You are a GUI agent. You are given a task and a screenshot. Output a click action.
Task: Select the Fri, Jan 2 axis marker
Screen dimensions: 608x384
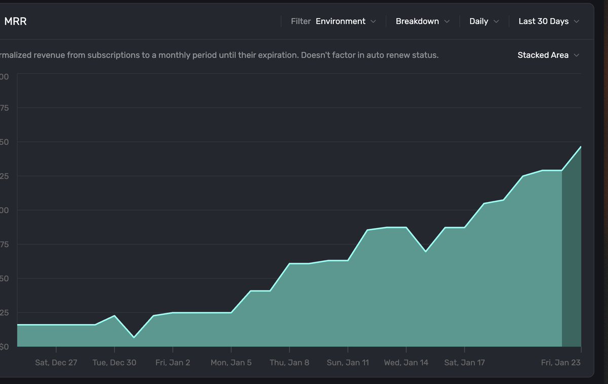(x=173, y=362)
